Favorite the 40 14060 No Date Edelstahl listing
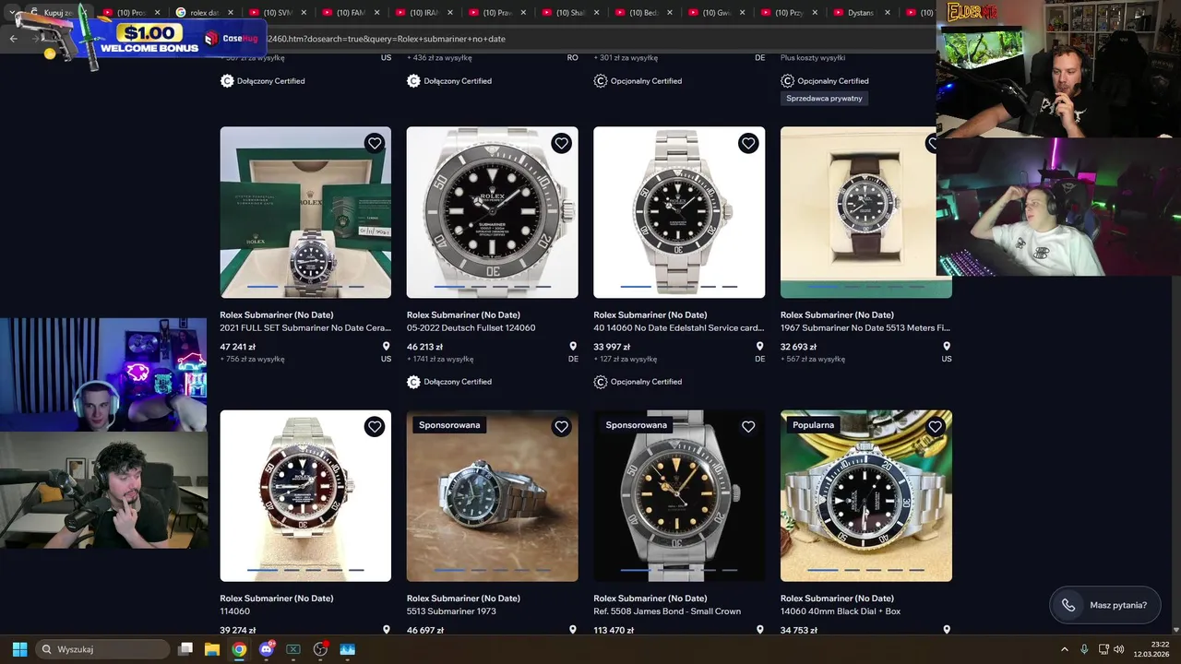 [748, 143]
